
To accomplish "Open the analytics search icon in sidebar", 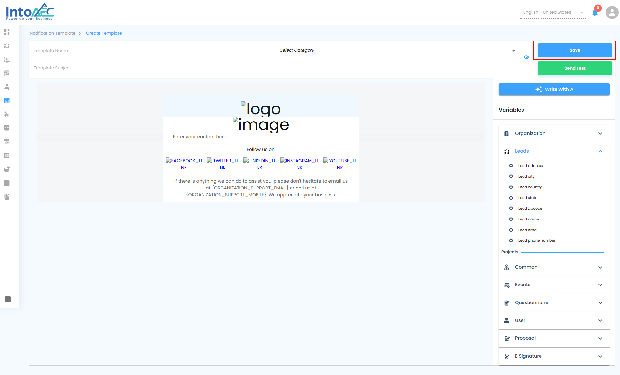I will coord(7,73).
